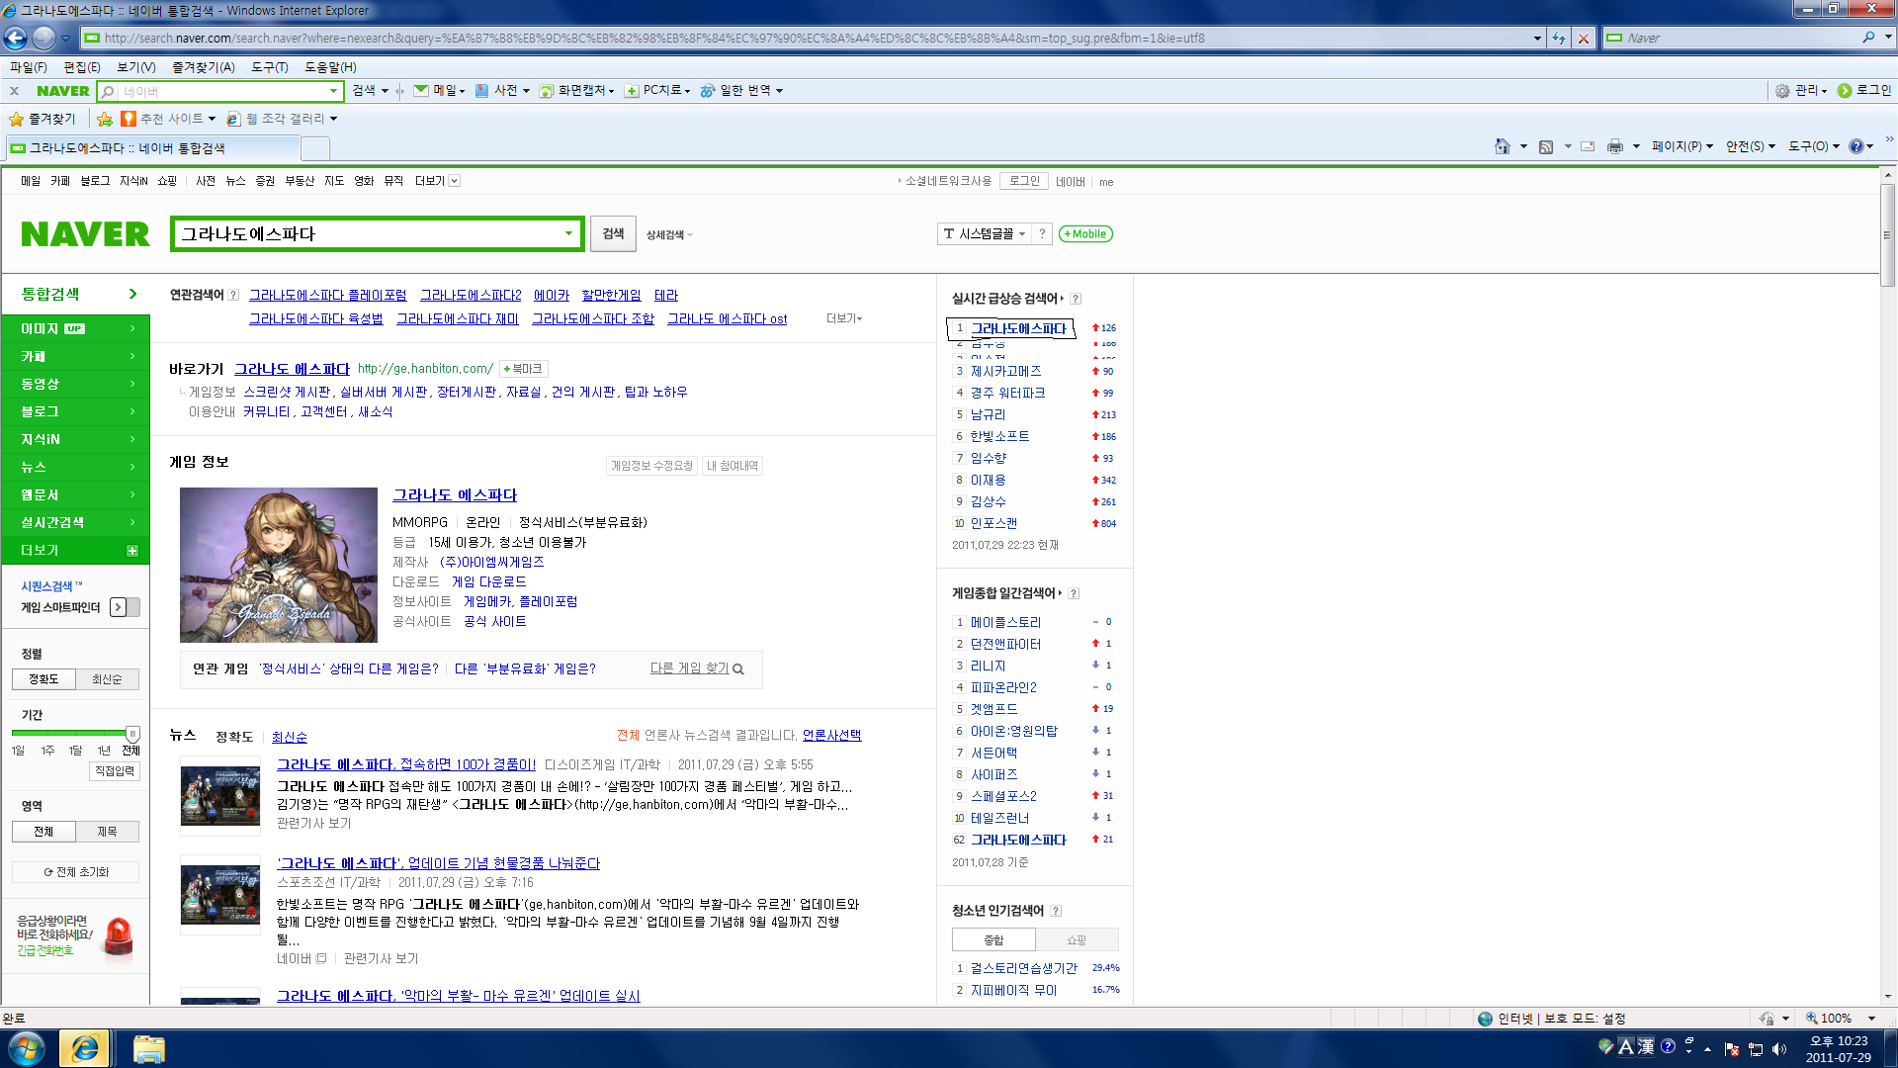Viewport: 1898px width, 1068px height.
Task: Select 최신순 sort option in the sidebar
Action: tap(107, 679)
